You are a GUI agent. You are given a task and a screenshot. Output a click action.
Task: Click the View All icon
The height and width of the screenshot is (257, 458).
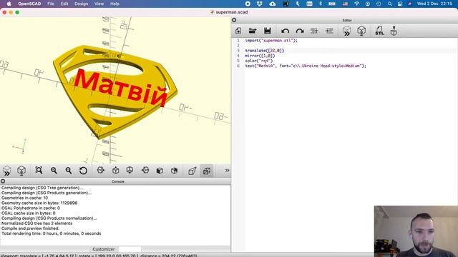39,170
